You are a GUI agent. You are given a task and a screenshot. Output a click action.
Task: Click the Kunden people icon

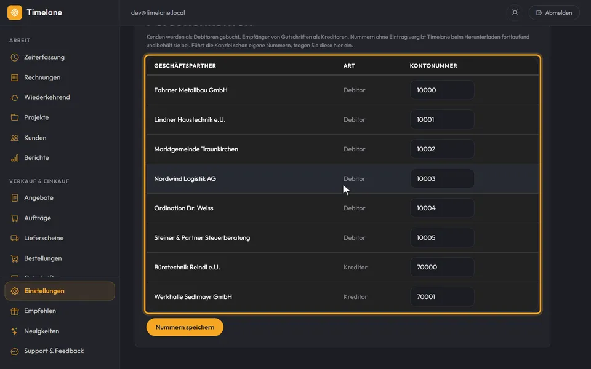[x=15, y=138]
